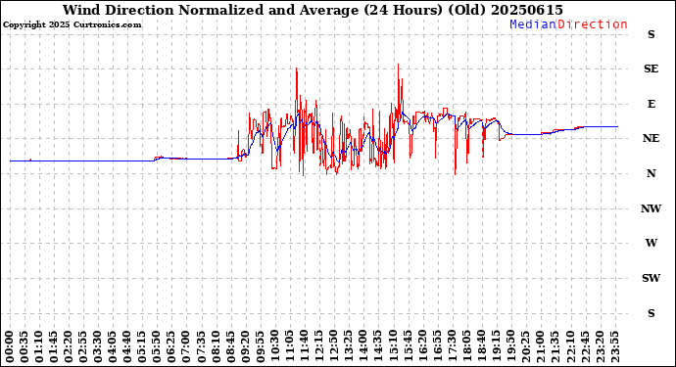Click the red Direction legend label
676x367 pixels.
pos(593,24)
